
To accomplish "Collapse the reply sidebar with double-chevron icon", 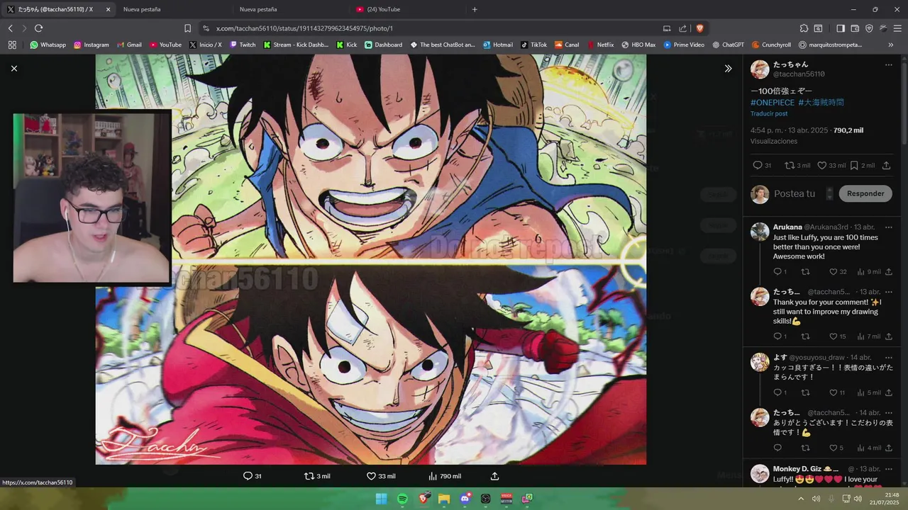I will [x=728, y=69].
